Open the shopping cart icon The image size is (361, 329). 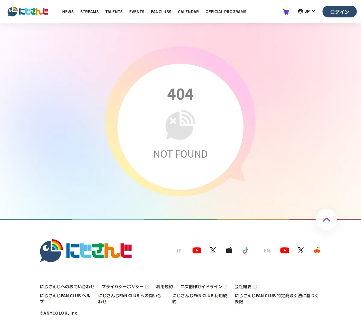click(x=286, y=12)
